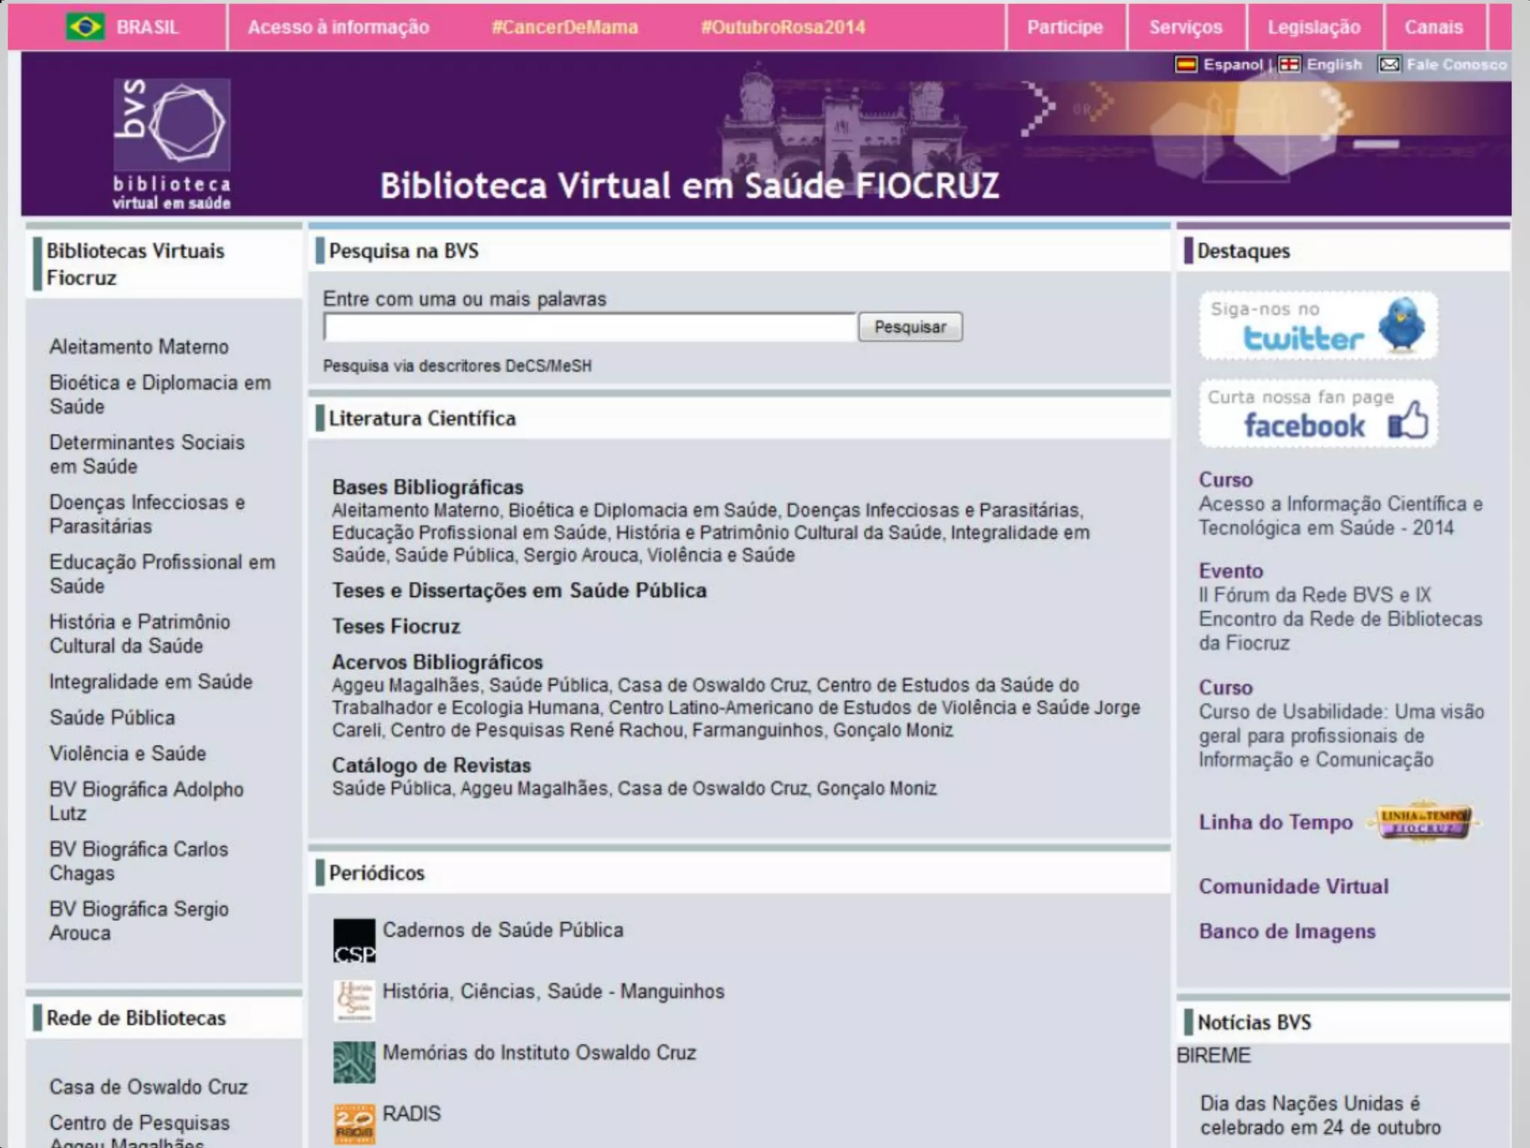Go to Banco de Imagens
Screen dimensions: 1530x1148
tap(1286, 931)
